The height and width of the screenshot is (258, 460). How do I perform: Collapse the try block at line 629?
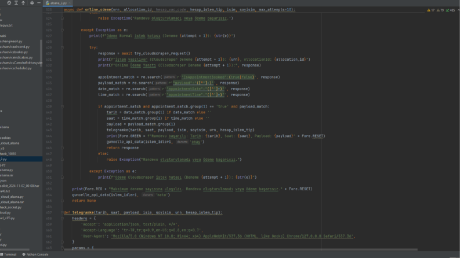pyautogui.click(x=62, y=47)
